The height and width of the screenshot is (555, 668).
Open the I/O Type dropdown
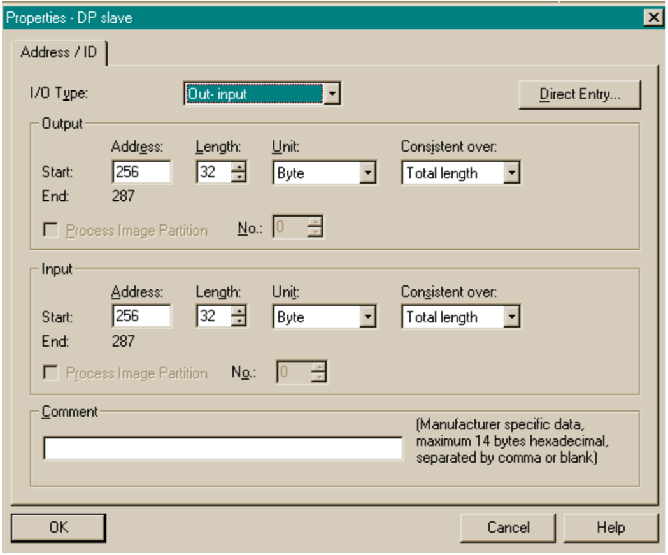click(332, 94)
